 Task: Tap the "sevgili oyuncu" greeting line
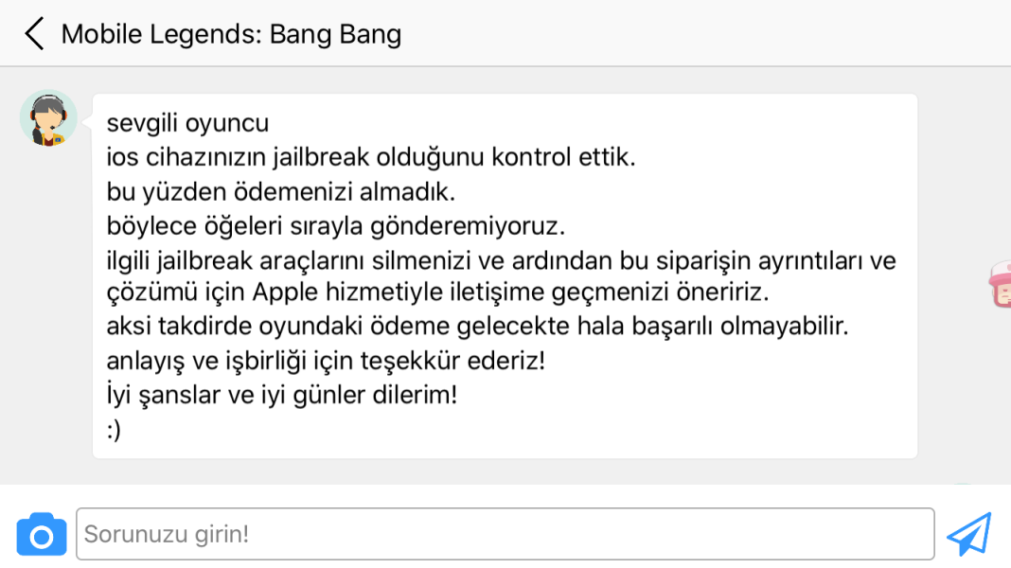(x=187, y=124)
